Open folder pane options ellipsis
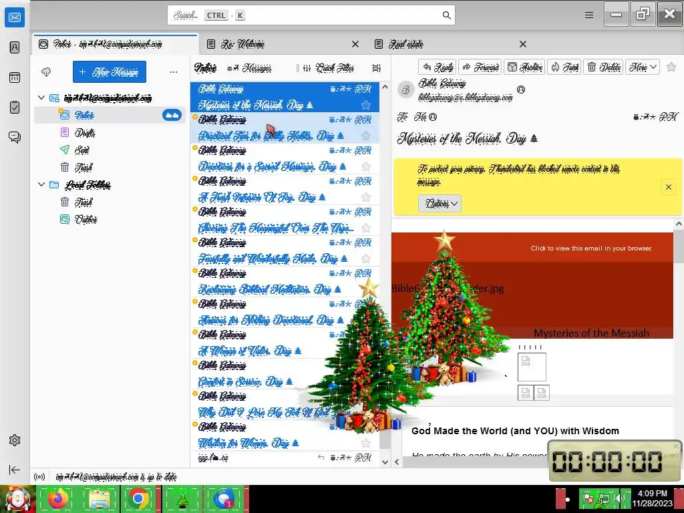Image resolution: width=684 pixels, height=513 pixels. [174, 72]
